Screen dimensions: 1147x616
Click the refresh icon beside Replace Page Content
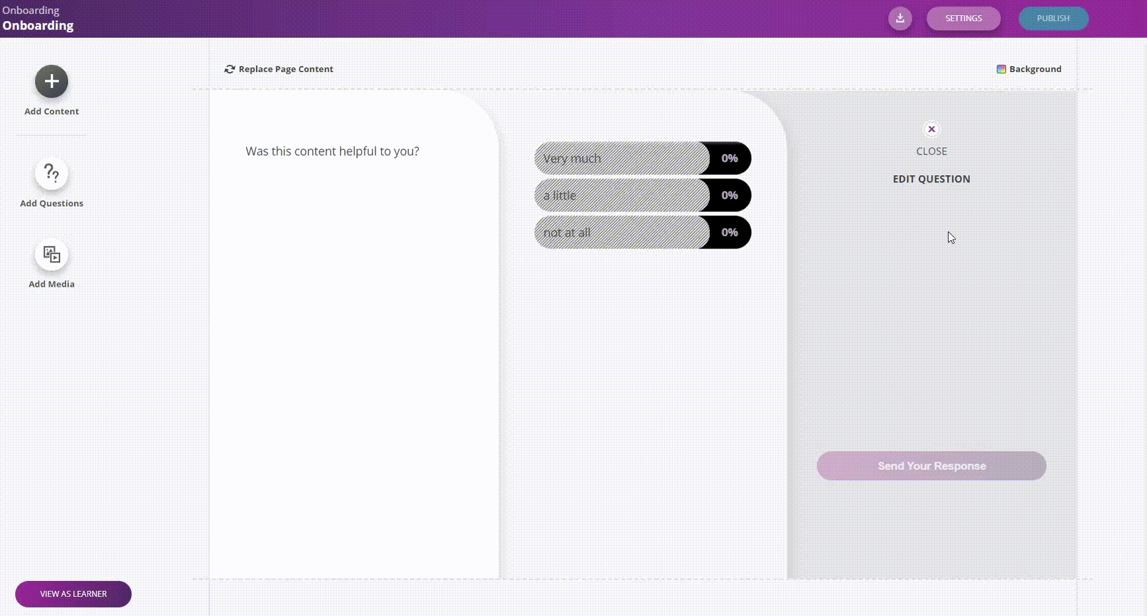pos(230,69)
